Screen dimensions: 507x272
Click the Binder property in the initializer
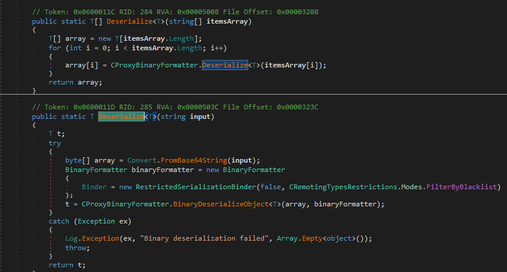[94, 187]
